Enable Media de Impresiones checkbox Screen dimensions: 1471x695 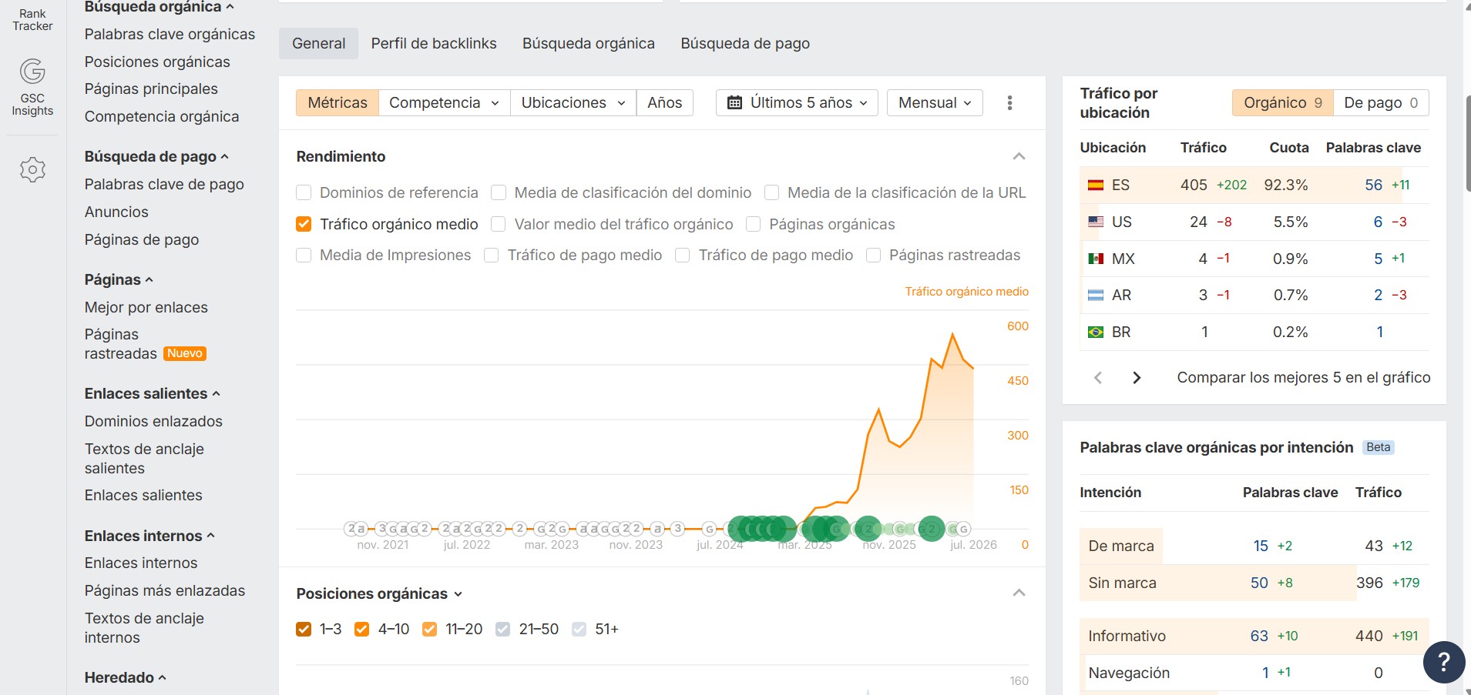click(x=304, y=255)
